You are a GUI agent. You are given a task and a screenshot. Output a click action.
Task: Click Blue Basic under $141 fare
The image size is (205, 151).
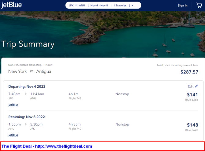coord(192,100)
